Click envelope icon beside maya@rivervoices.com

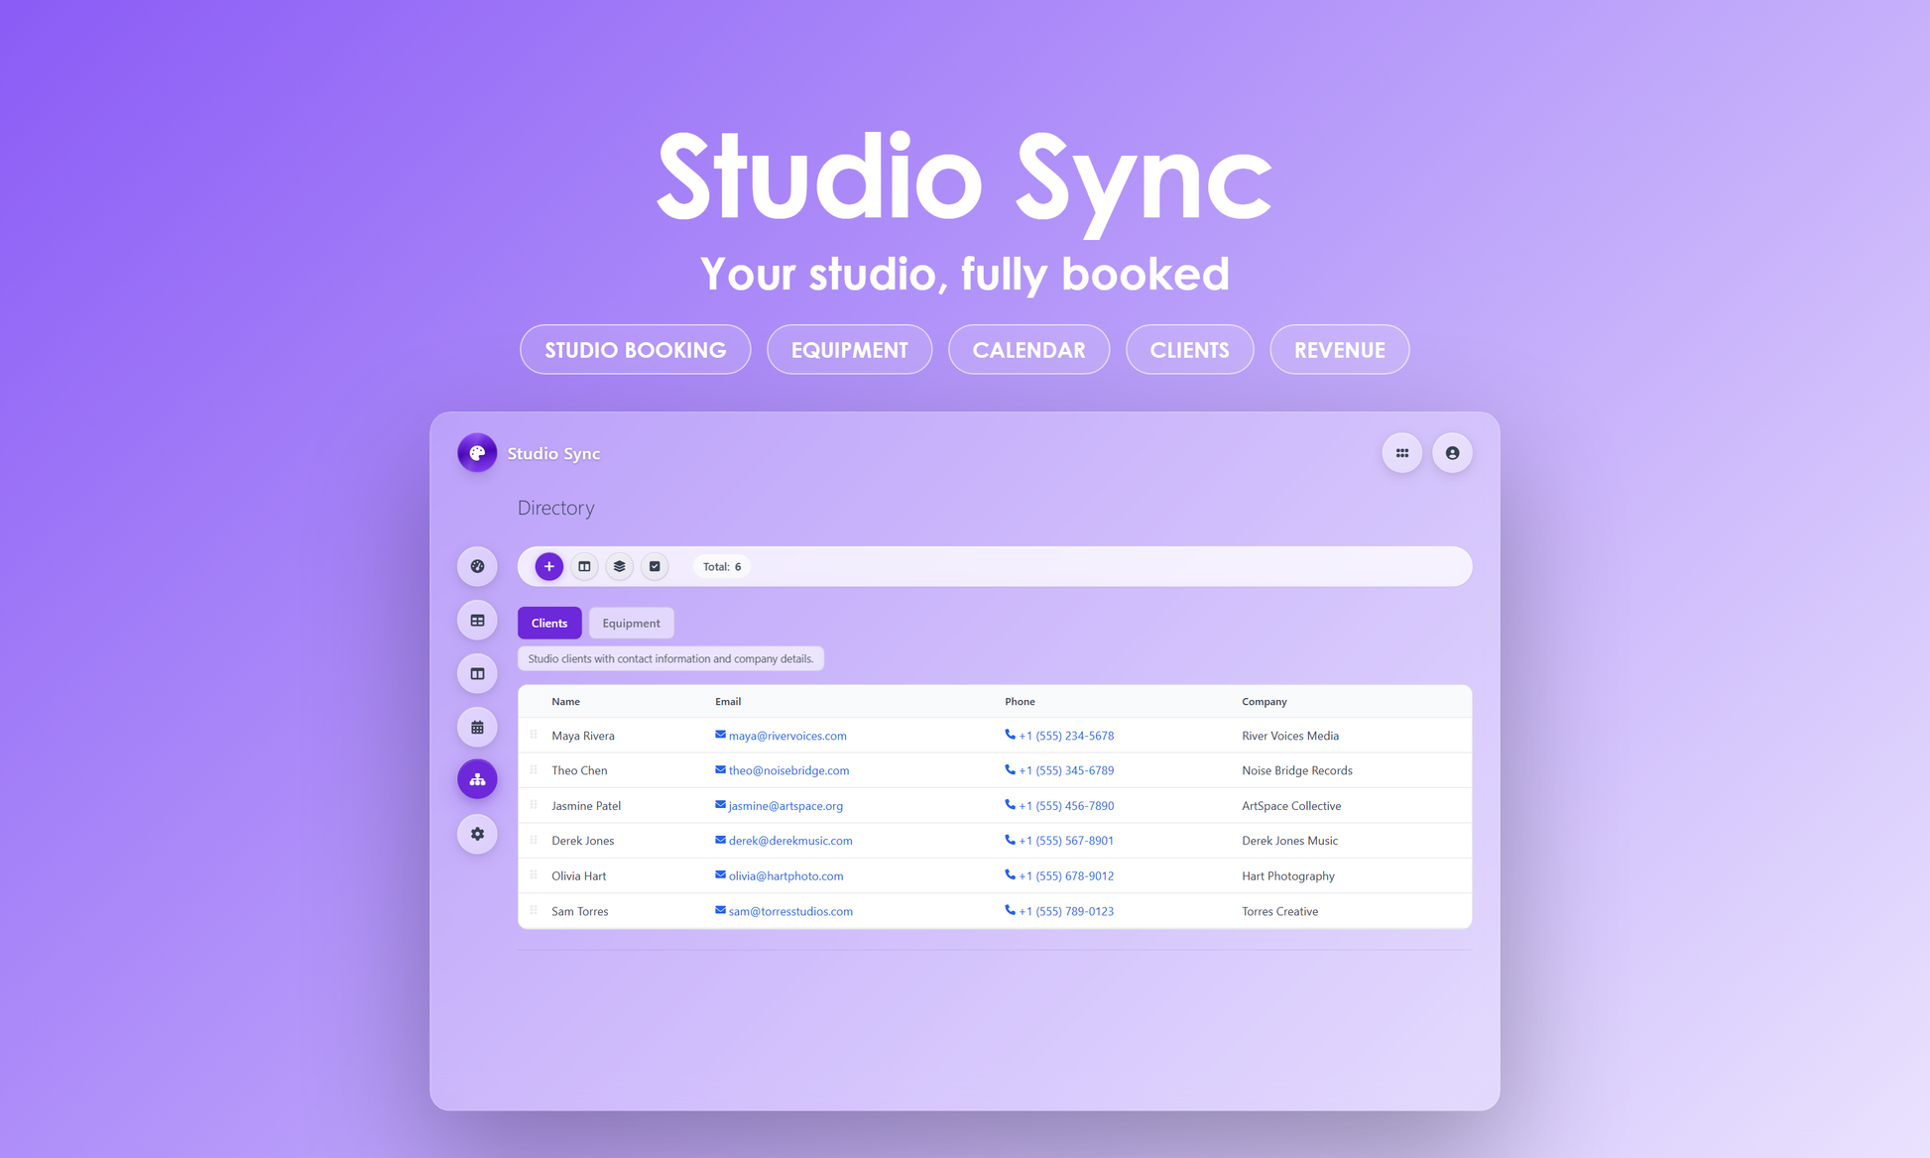[x=720, y=735]
